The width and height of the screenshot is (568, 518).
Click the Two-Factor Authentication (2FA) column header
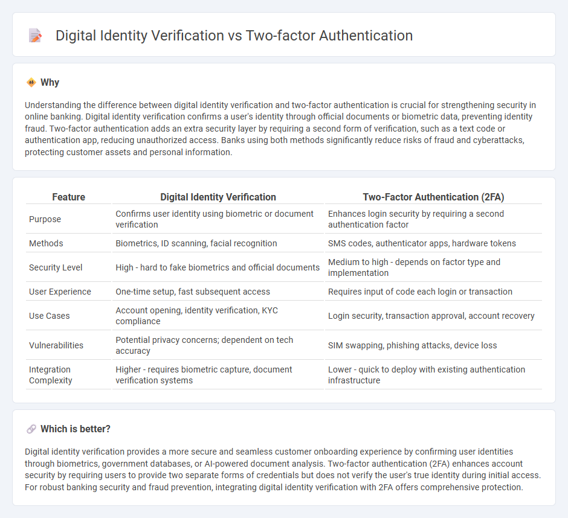[433, 197]
